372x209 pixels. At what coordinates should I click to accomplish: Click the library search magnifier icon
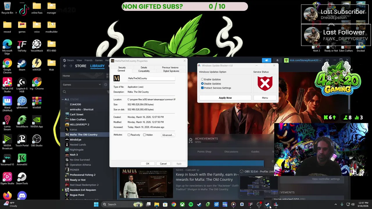click(x=65, y=92)
